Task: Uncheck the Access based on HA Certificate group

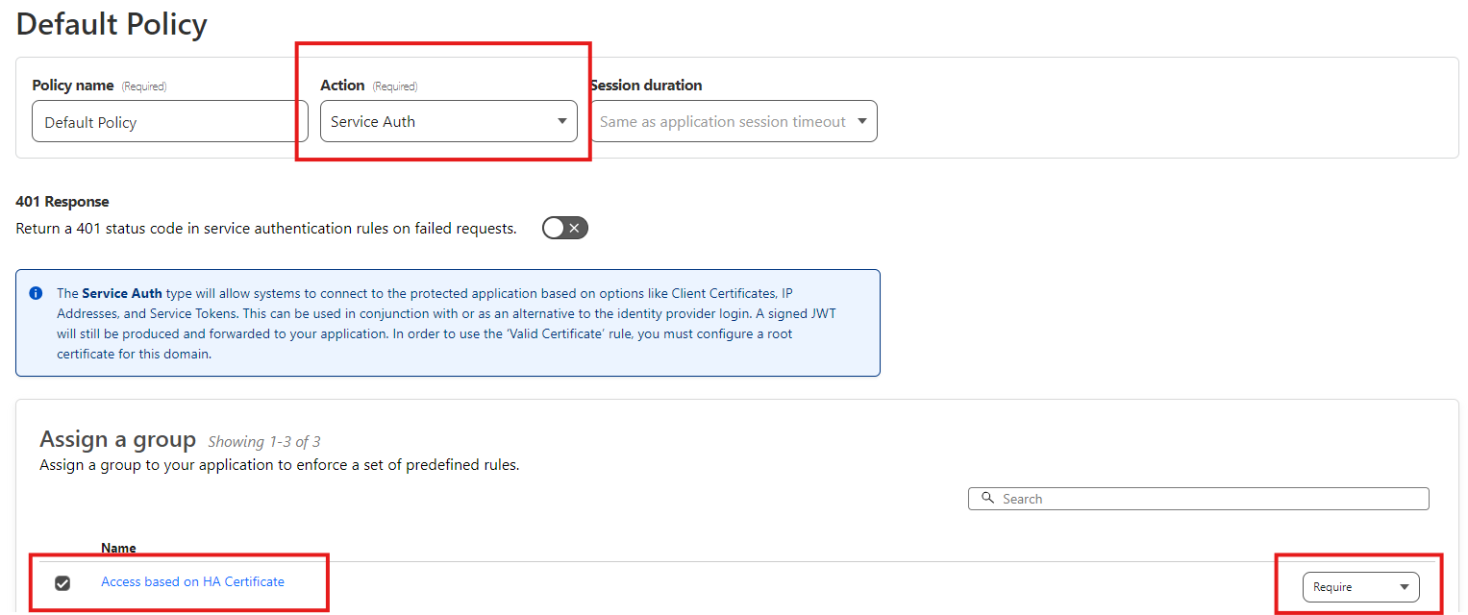Action: tap(62, 582)
